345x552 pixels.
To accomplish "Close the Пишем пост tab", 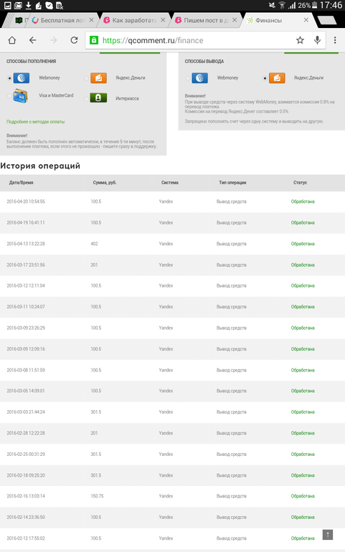I will point(235,20).
